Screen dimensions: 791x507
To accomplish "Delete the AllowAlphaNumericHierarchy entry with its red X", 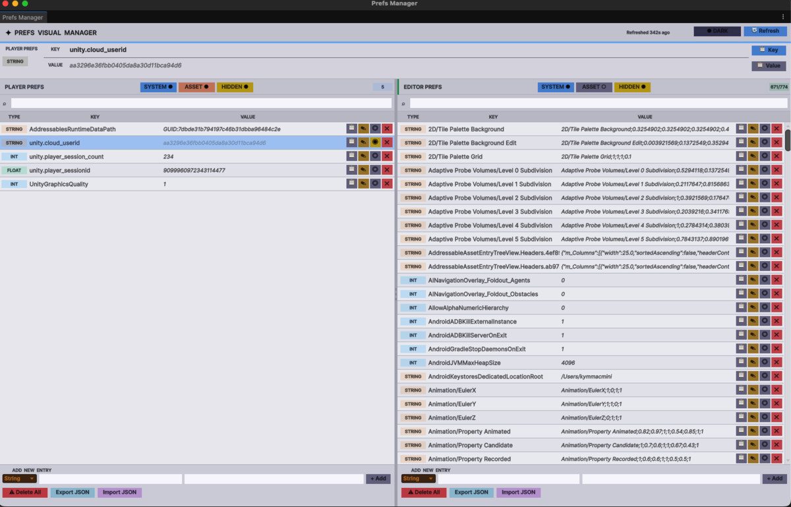I will point(776,308).
